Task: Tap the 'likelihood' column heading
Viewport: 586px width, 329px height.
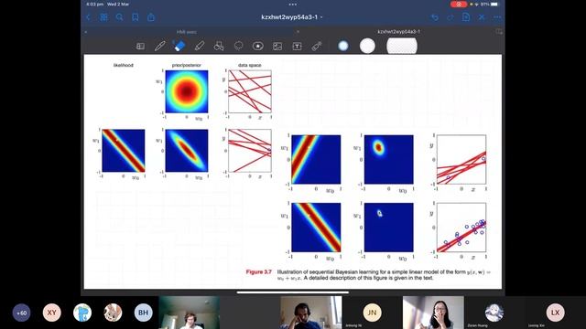Action: tap(124, 65)
